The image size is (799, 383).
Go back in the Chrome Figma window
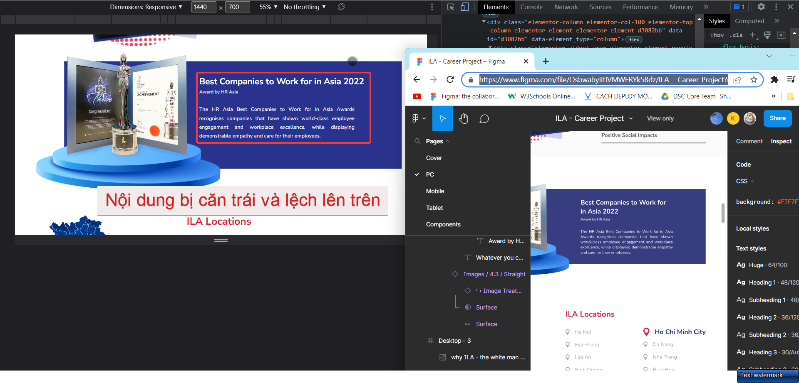417,79
